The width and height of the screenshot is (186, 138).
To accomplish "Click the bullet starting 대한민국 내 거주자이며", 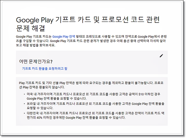I will tap(96, 115).
